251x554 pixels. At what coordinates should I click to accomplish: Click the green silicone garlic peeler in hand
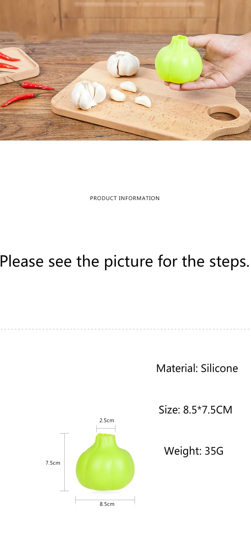pos(179,60)
